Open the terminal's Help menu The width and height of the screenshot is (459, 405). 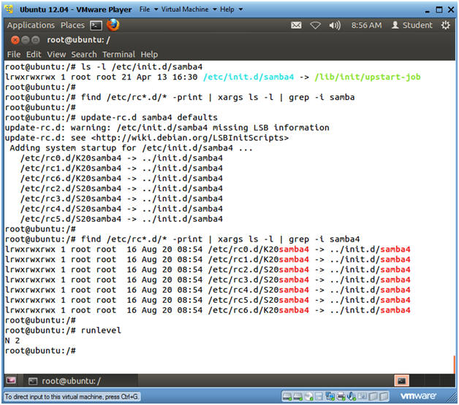coord(149,54)
